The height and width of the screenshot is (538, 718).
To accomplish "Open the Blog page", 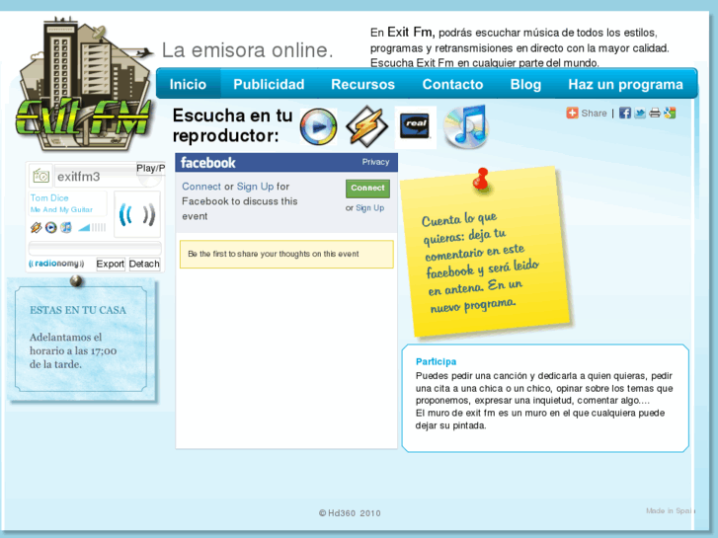I will [525, 84].
